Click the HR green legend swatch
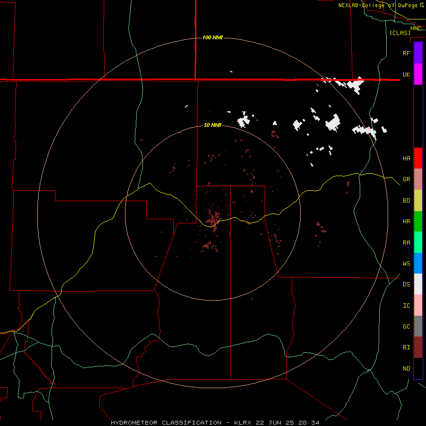The height and width of the screenshot is (426, 426). click(418, 222)
